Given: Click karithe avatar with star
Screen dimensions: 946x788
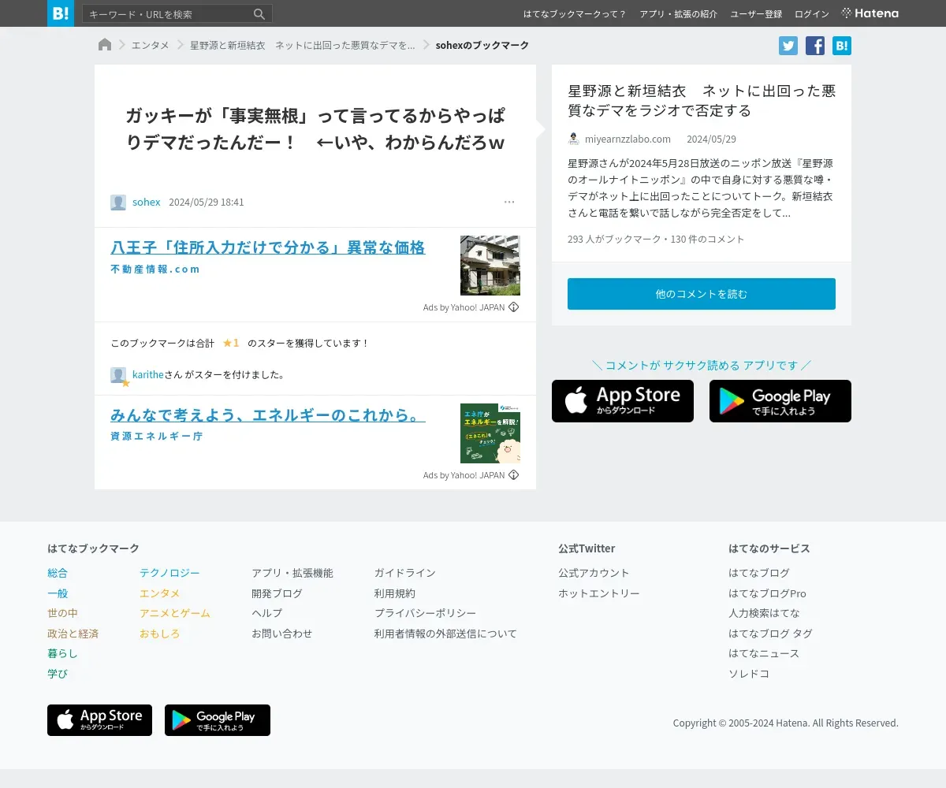Looking at the screenshot, I should tap(119, 376).
